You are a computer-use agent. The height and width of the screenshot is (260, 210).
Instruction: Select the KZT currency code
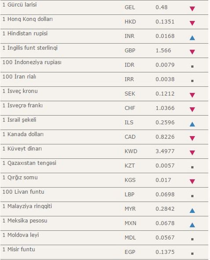130,166
